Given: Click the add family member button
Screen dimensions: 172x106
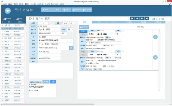Looking at the screenshot, I should coord(84,27).
